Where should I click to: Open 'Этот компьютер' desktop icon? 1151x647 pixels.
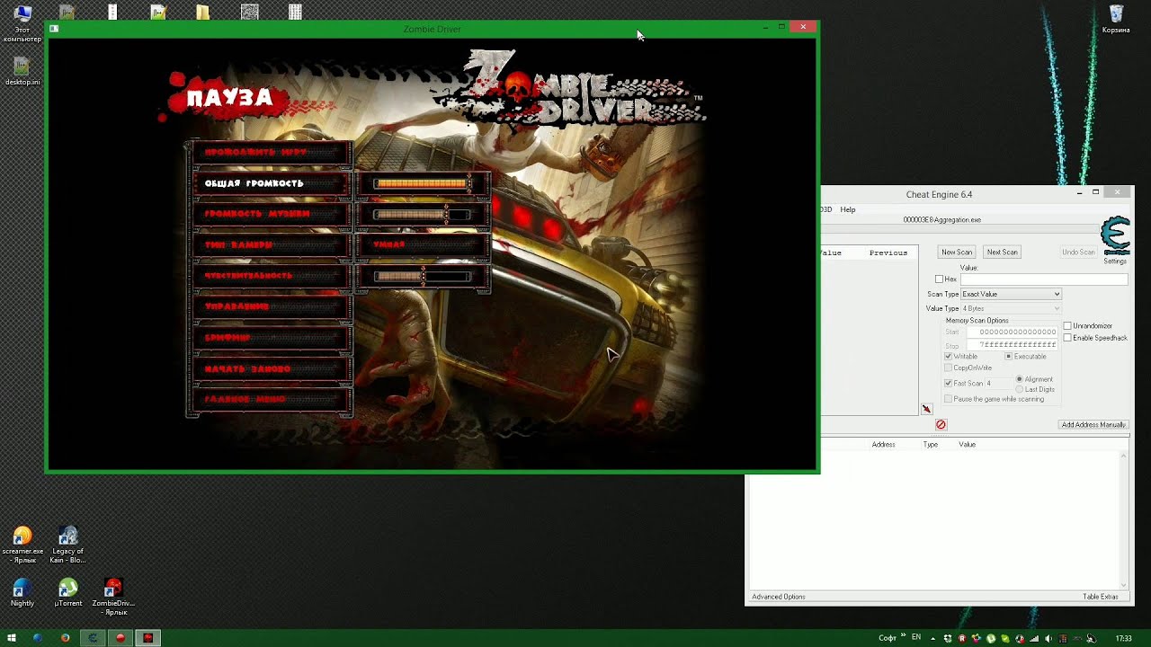pyautogui.click(x=22, y=23)
